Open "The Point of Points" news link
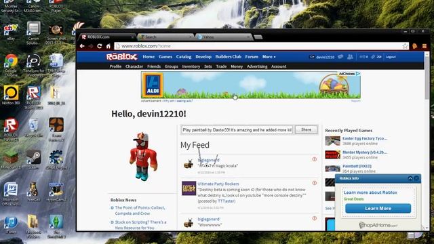 (140, 211)
